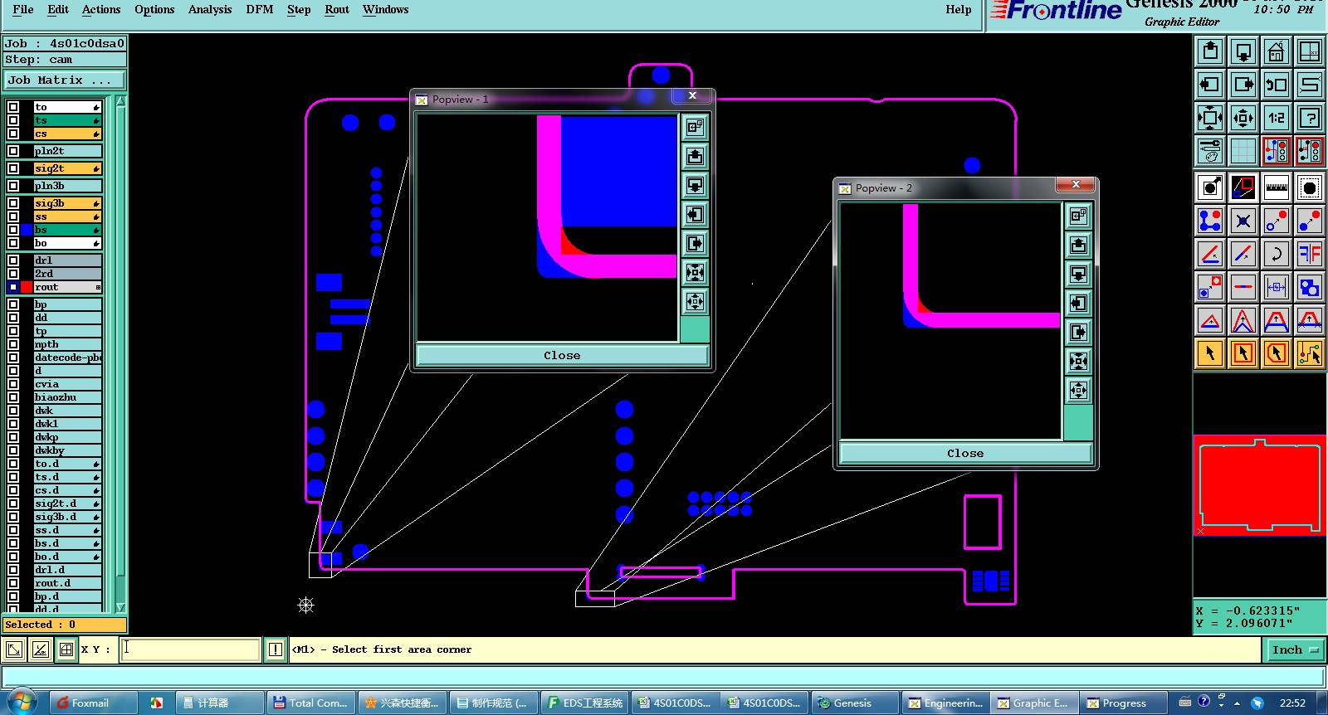Select the 'datecode-pbe' layer row
Viewport: 1328px width, 715px height.
[68, 357]
